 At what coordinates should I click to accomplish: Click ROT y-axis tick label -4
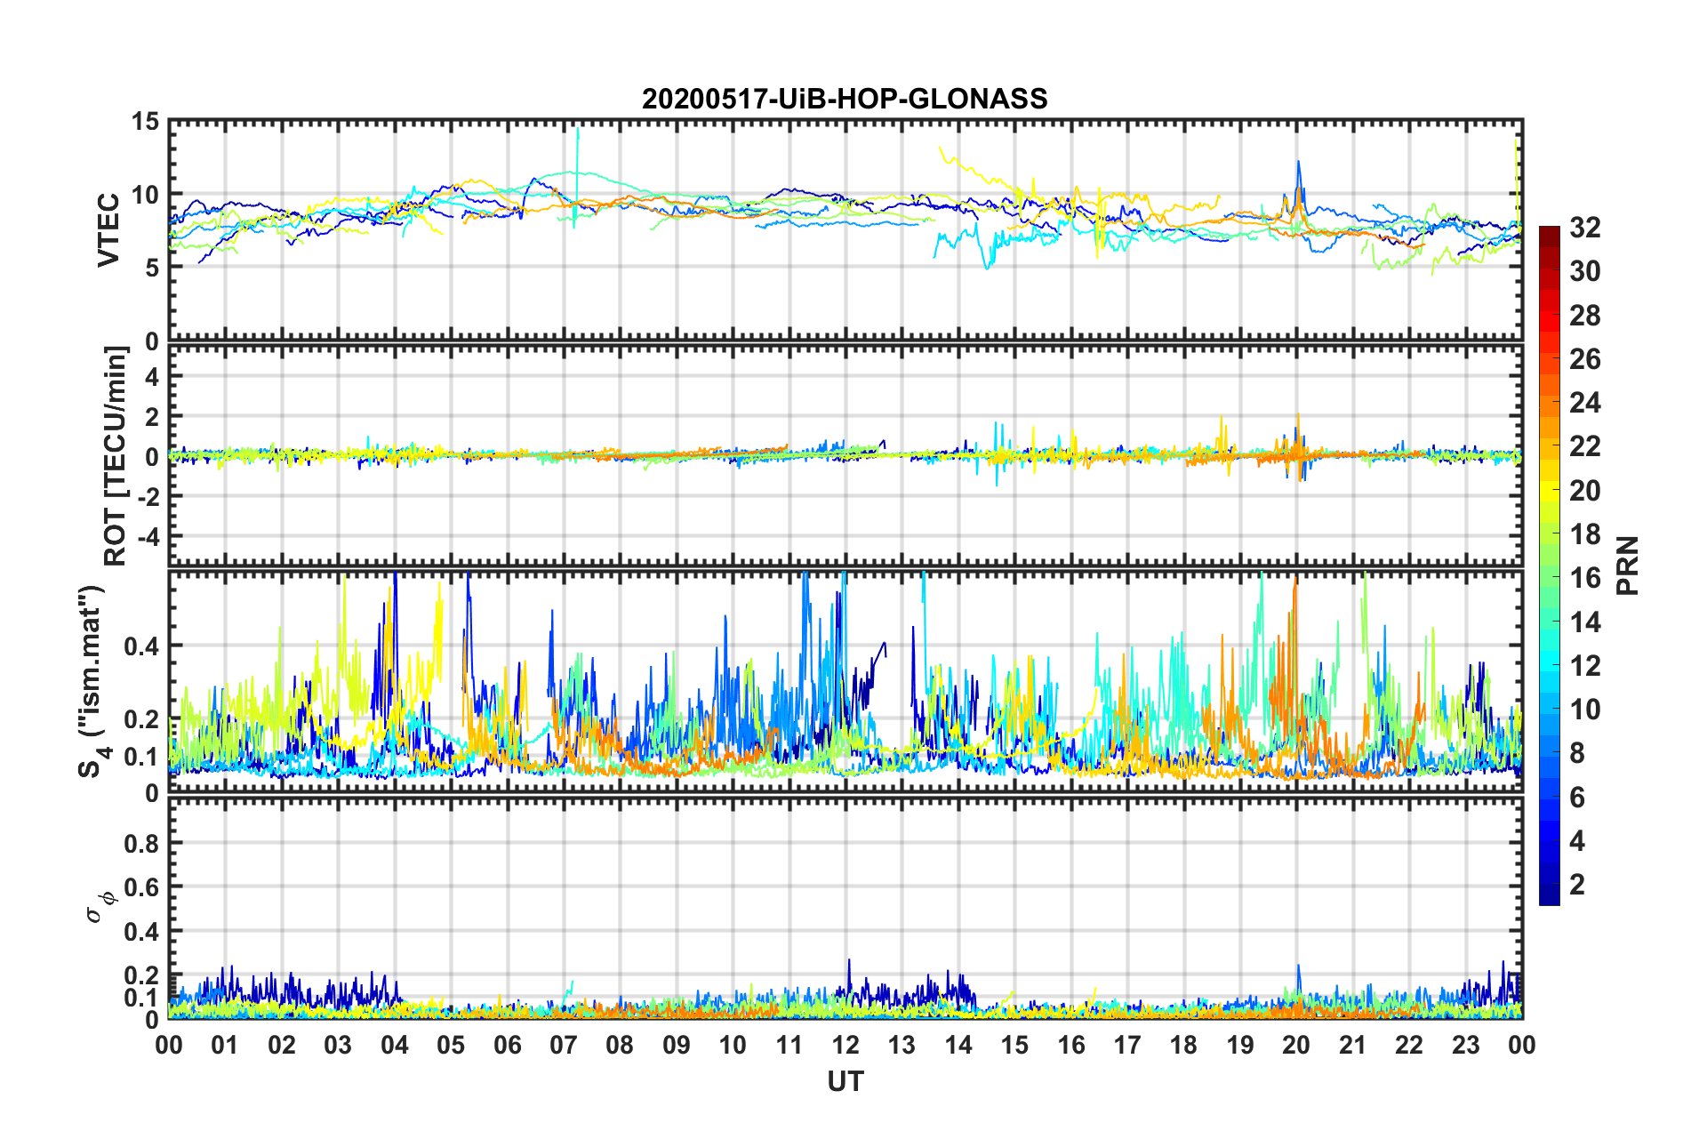click(x=149, y=536)
